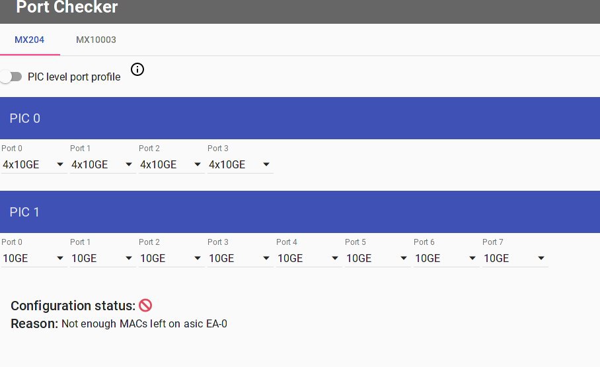
Task: Open PIC 1 Port 5 speed selector
Action: pos(377,258)
